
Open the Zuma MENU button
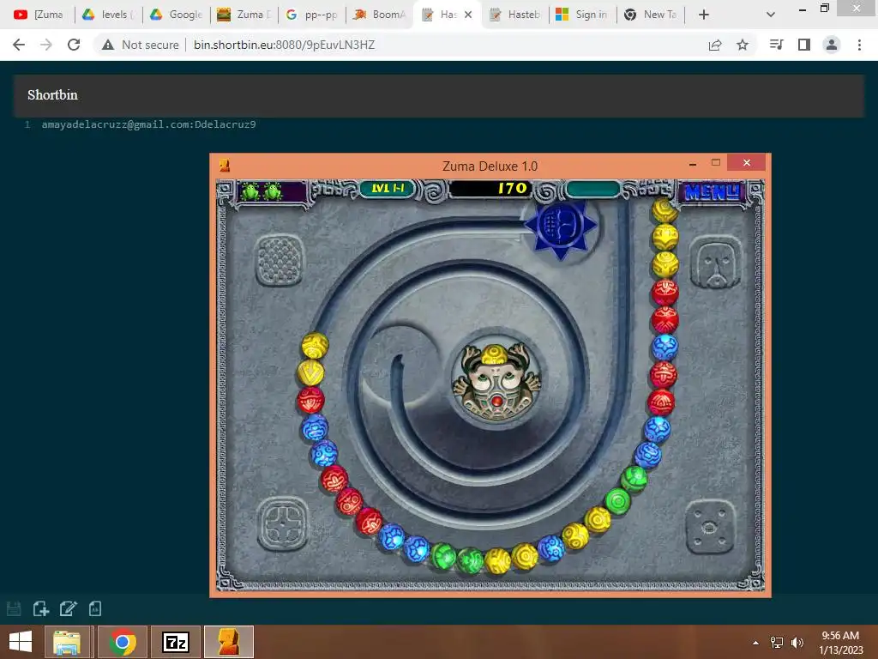713,192
